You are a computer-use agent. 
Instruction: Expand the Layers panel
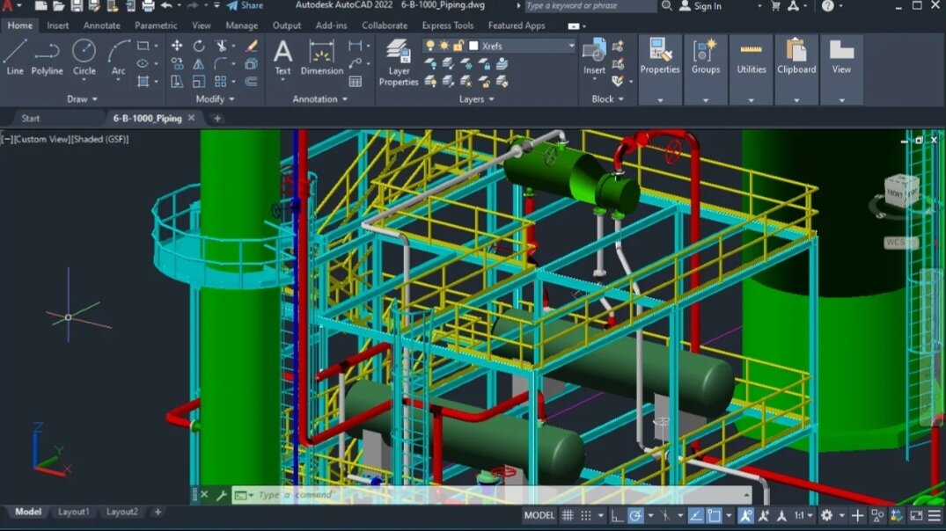(x=477, y=98)
